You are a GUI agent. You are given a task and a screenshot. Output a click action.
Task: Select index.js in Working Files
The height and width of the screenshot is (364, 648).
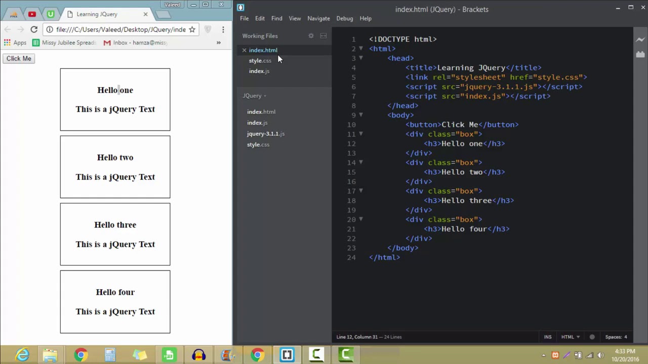tap(259, 71)
